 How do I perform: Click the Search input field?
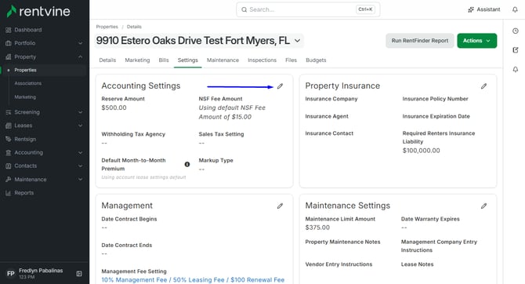tap(308, 9)
